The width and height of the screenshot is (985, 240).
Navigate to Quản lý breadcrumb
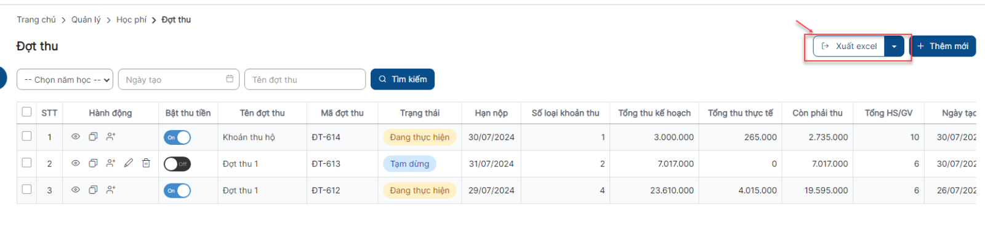(x=86, y=20)
